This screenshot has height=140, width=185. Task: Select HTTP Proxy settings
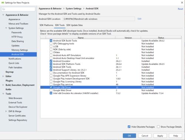tap(17, 37)
